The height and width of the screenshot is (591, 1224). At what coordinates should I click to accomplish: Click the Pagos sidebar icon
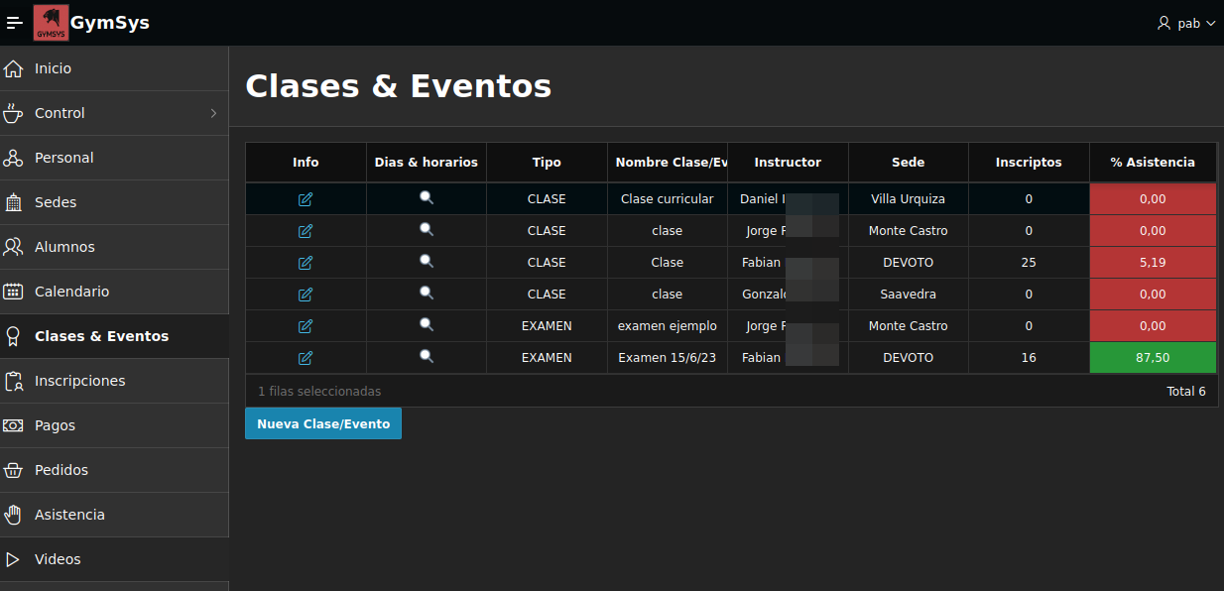(15, 424)
